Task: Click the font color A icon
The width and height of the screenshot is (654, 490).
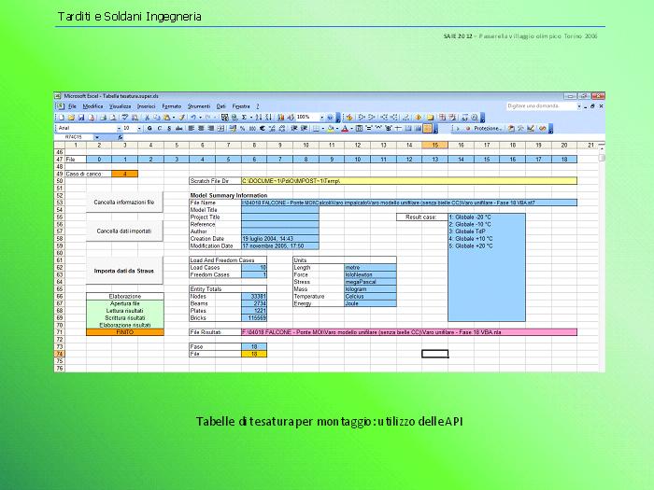Action: 345,128
